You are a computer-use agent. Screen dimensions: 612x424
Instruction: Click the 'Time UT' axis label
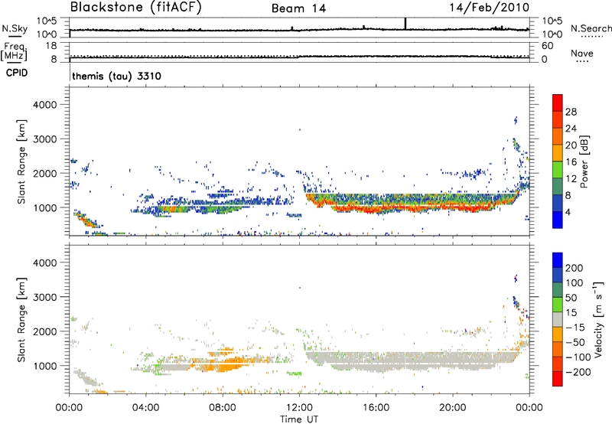pyautogui.click(x=299, y=419)
